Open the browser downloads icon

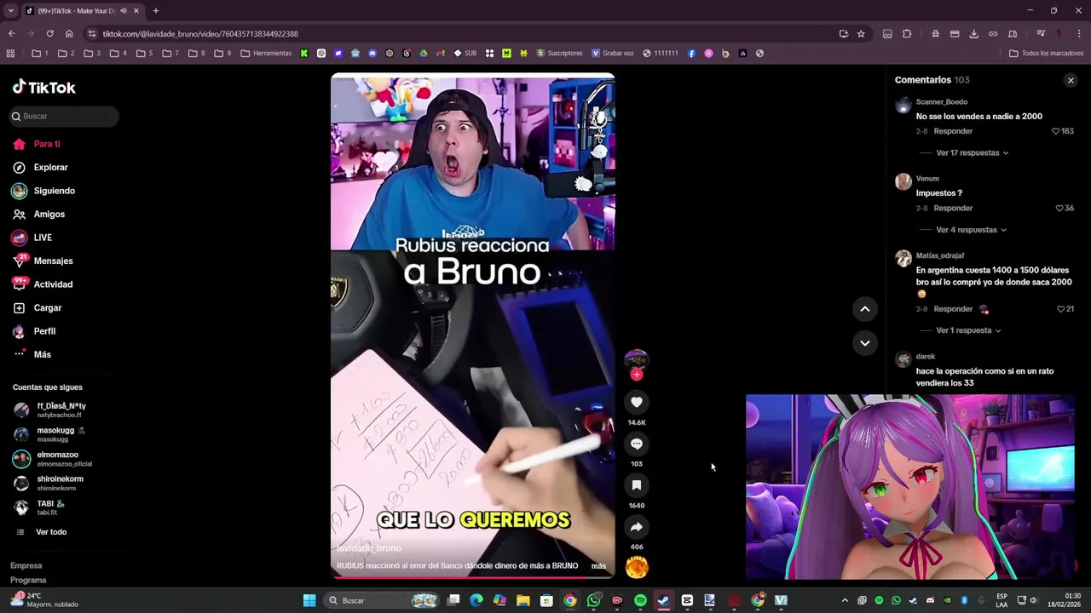tap(973, 33)
